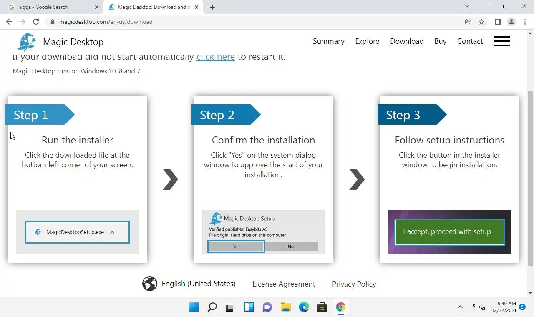Open the Contact nav item

point(470,41)
